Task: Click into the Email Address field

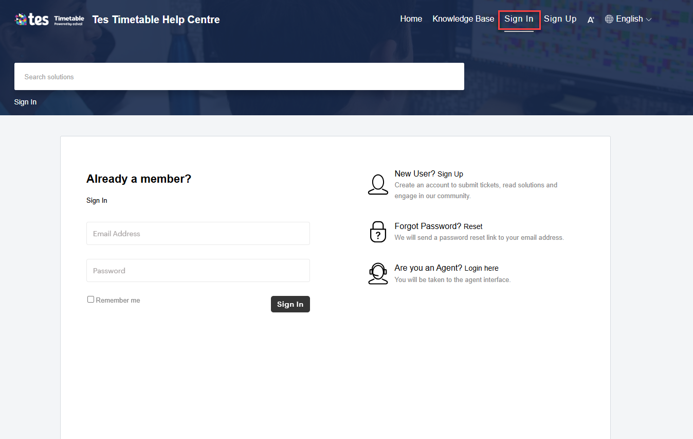Action: [x=198, y=234]
